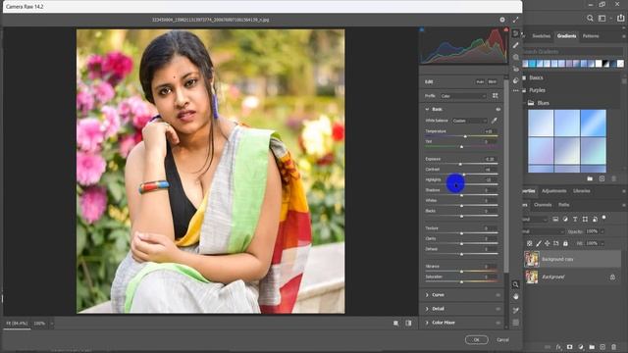Image resolution: width=628 pixels, height=353 pixels.
Task: Confirm with the OK button
Action: tap(477, 340)
